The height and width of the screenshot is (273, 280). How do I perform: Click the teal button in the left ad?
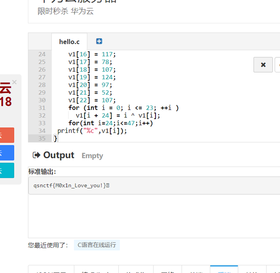pyautogui.click(x=7, y=170)
